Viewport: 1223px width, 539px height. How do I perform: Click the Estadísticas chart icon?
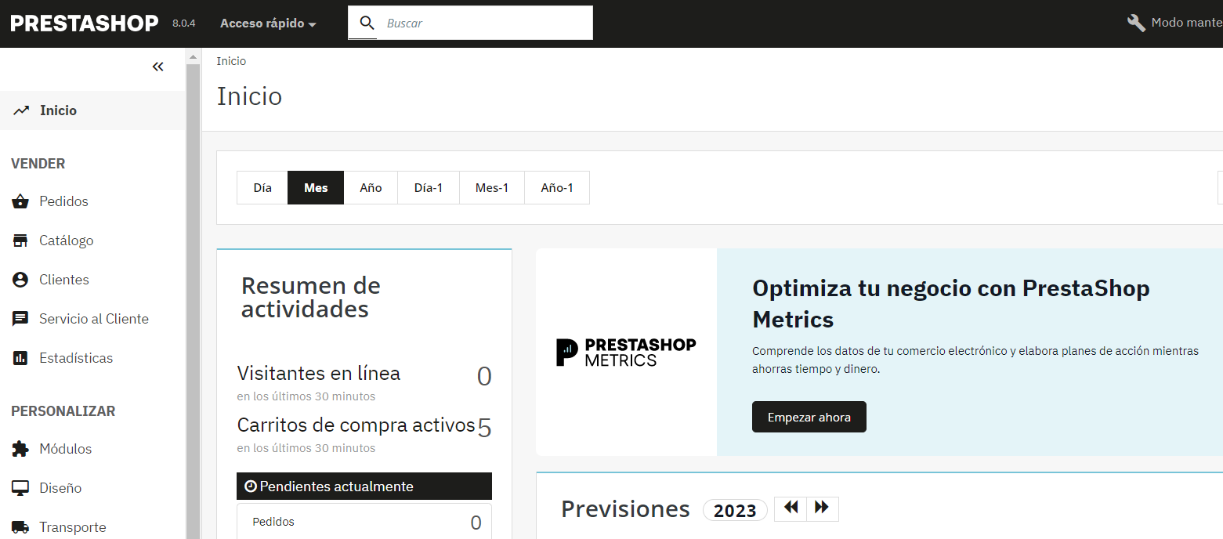[20, 358]
